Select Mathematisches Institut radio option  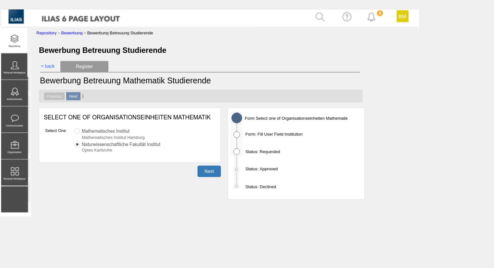coord(77,131)
